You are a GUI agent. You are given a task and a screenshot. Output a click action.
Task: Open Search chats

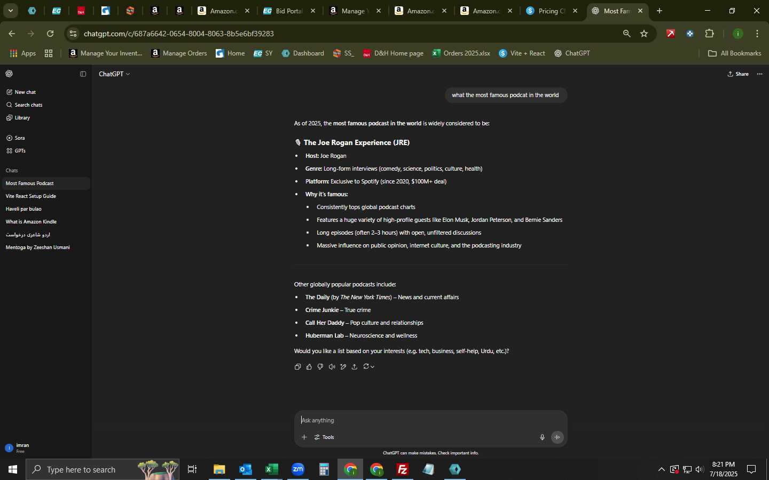tap(45, 105)
